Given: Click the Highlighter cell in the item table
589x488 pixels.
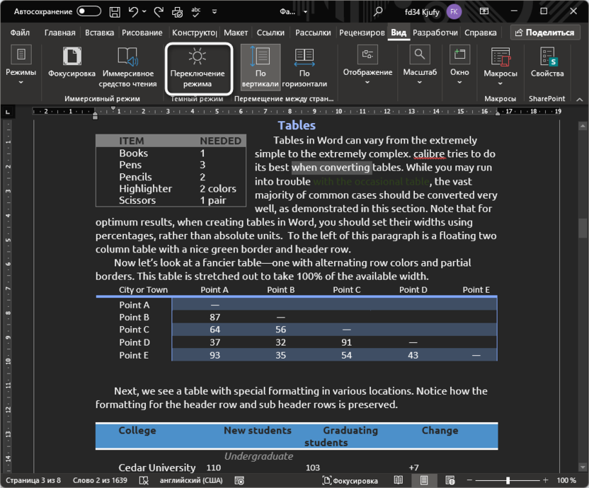Looking at the screenshot, I should pyautogui.click(x=145, y=188).
